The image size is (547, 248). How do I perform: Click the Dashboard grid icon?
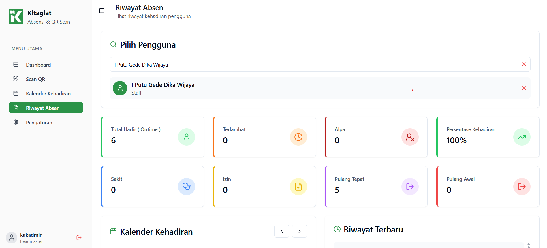tap(16, 64)
